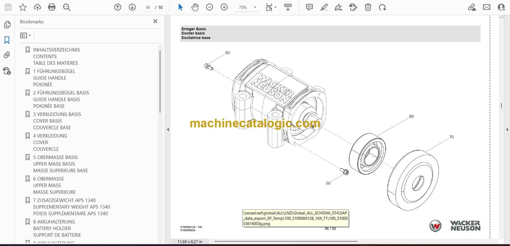
Task: Click the scrolling mode keyboard icon
Action: [x=288, y=7]
